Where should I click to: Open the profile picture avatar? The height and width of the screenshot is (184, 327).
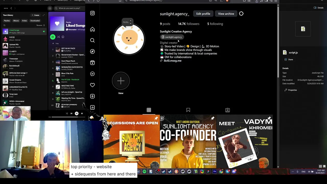tap(129, 39)
